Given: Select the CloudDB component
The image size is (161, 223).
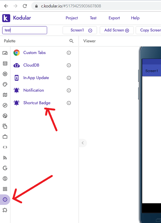Looking at the screenshot, I should click(x=31, y=65).
